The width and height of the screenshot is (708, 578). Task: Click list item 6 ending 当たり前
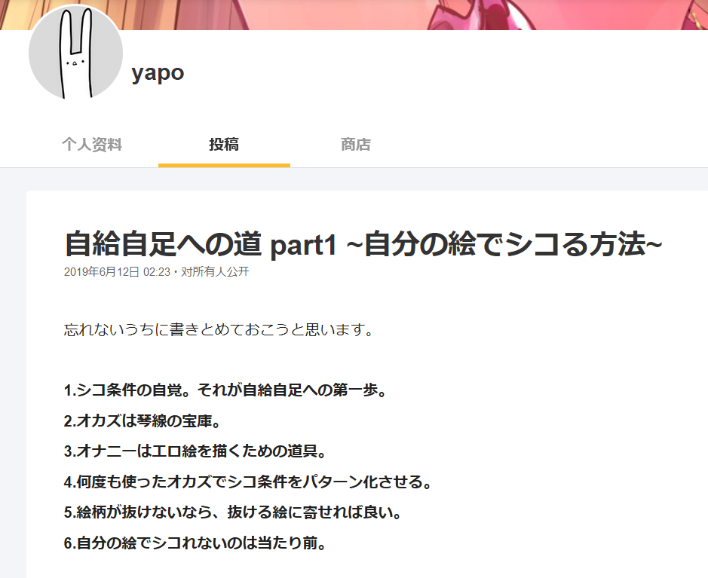(x=195, y=543)
